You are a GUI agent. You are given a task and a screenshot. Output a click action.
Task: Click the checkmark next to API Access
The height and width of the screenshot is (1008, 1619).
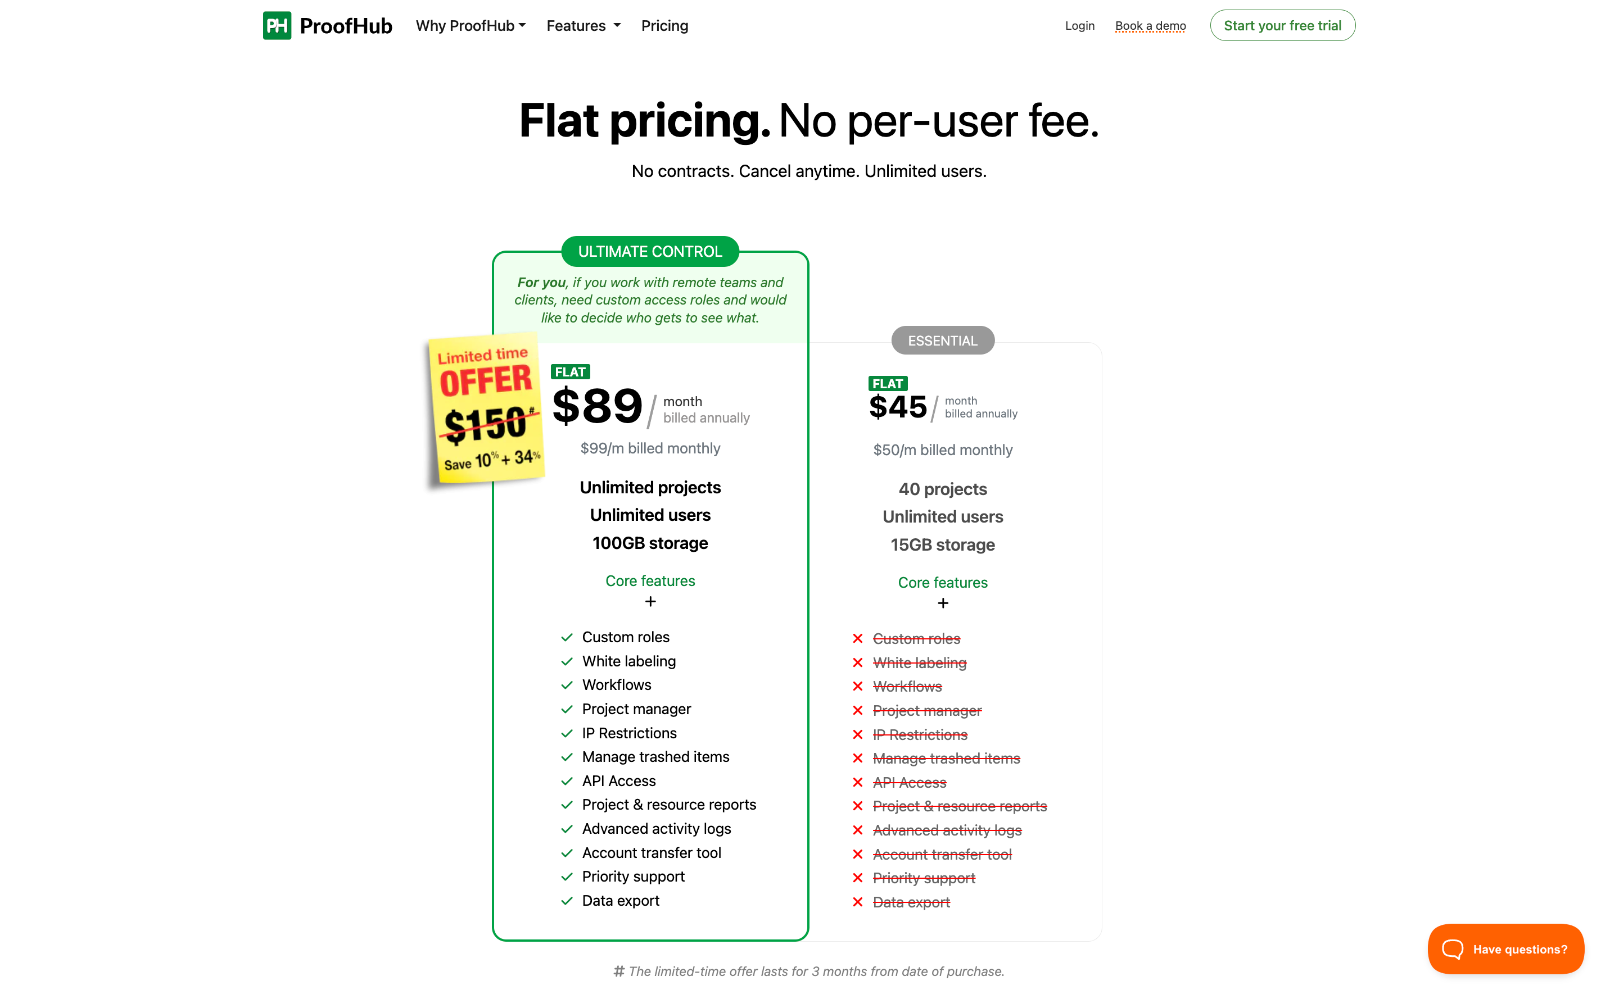point(567,782)
